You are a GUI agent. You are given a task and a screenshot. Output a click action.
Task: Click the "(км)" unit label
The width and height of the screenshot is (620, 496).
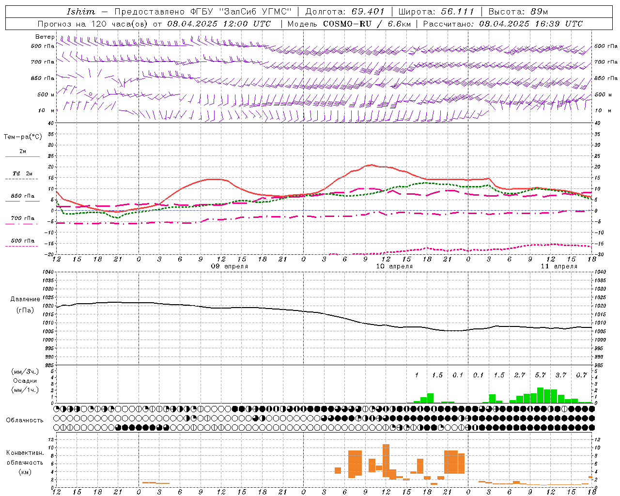25,472
